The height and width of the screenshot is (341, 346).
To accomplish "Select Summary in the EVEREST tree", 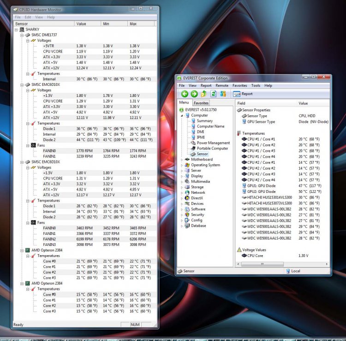I will click(204, 121).
